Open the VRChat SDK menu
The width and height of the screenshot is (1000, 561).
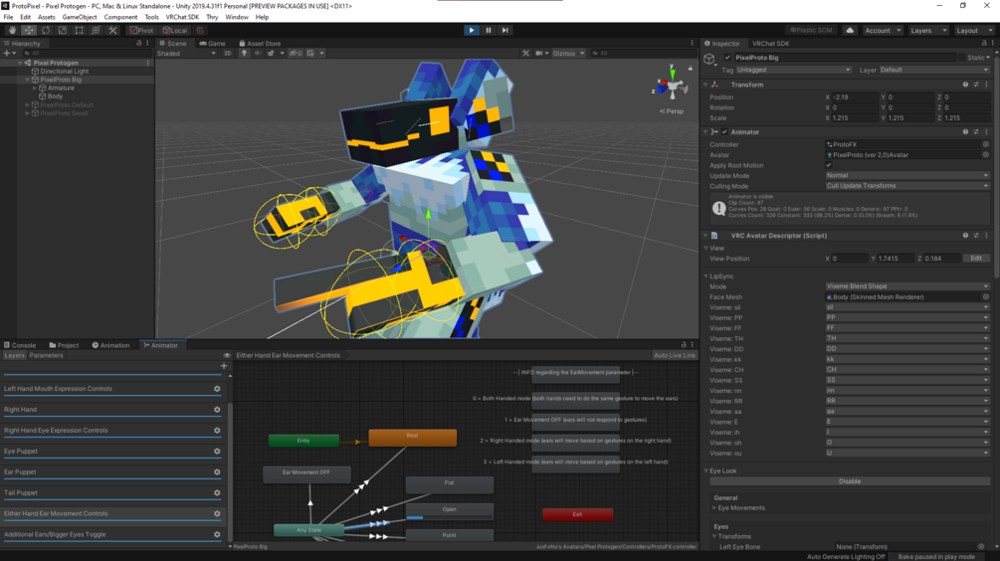(182, 17)
